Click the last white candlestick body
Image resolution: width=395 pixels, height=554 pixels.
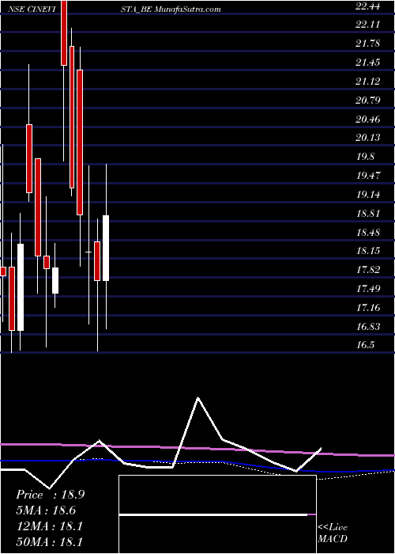106,248
